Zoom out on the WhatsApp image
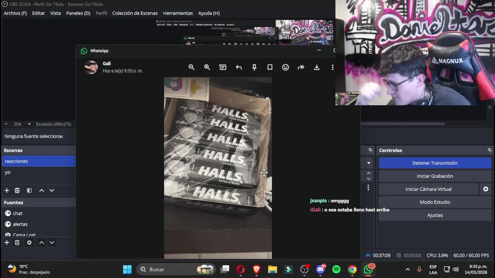Viewport: 495px width, 278px height. point(191,67)
